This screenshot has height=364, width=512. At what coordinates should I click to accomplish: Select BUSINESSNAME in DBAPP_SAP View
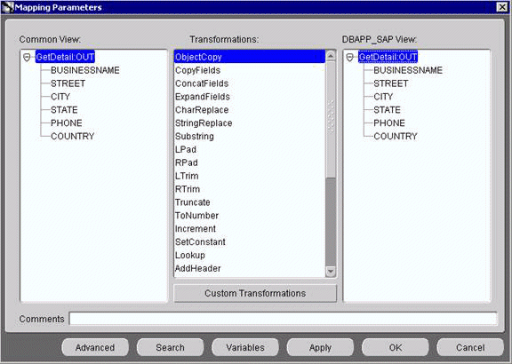click(x=408, y=70)
